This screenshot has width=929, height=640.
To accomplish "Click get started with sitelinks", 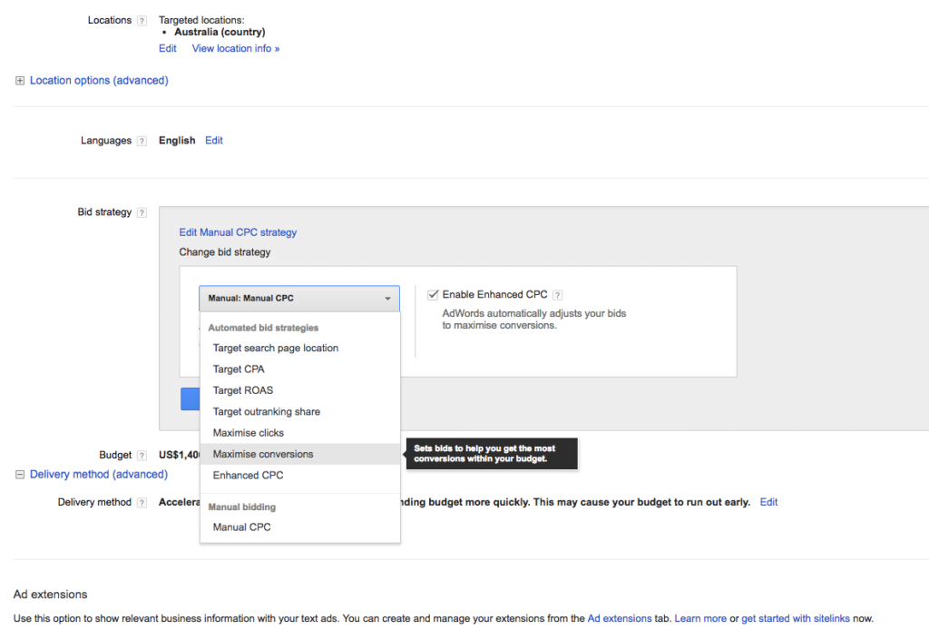I will click(x=796, y=618).
